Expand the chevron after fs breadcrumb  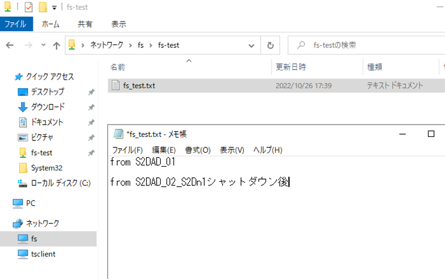click(151, 45)
